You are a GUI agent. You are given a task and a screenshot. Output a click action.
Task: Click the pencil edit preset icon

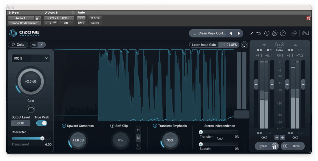[x=251, y=33]
